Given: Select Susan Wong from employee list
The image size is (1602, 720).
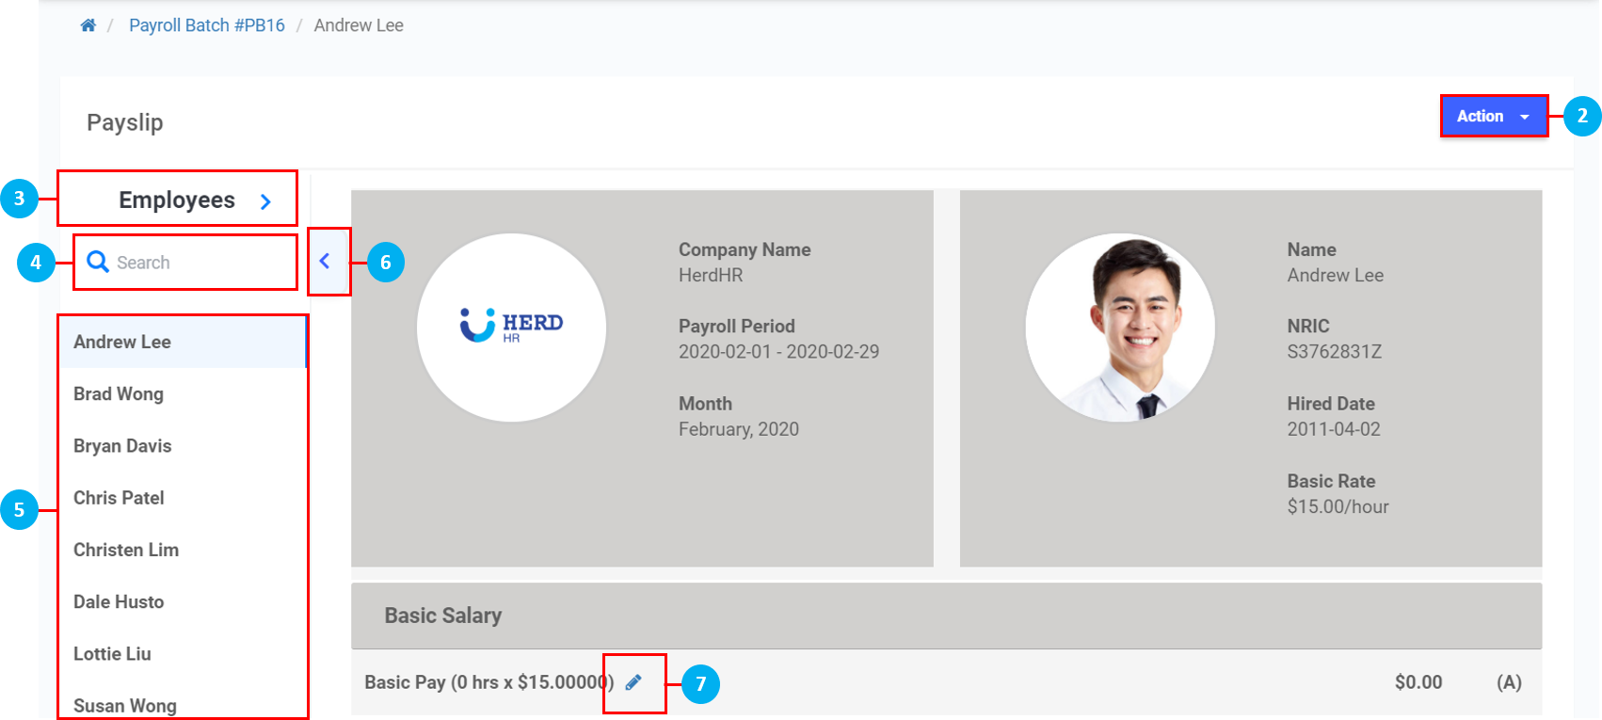Looking at the screenshot, I should [125, 704].
